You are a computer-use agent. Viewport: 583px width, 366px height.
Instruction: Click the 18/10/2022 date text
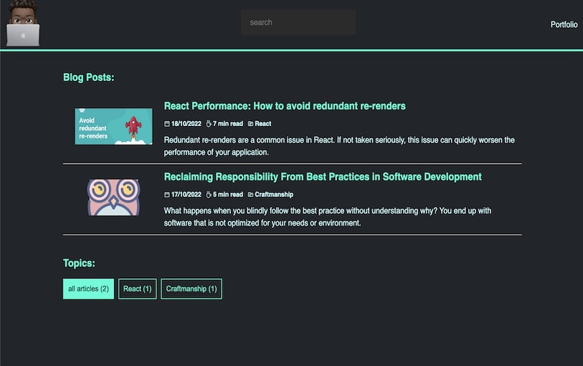[186, 124]
